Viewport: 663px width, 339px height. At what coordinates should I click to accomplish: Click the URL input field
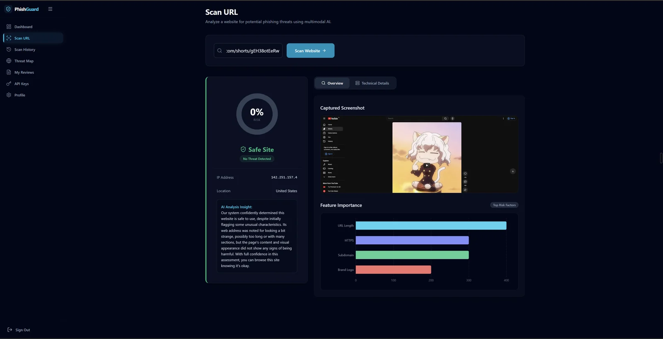[248, 50]
